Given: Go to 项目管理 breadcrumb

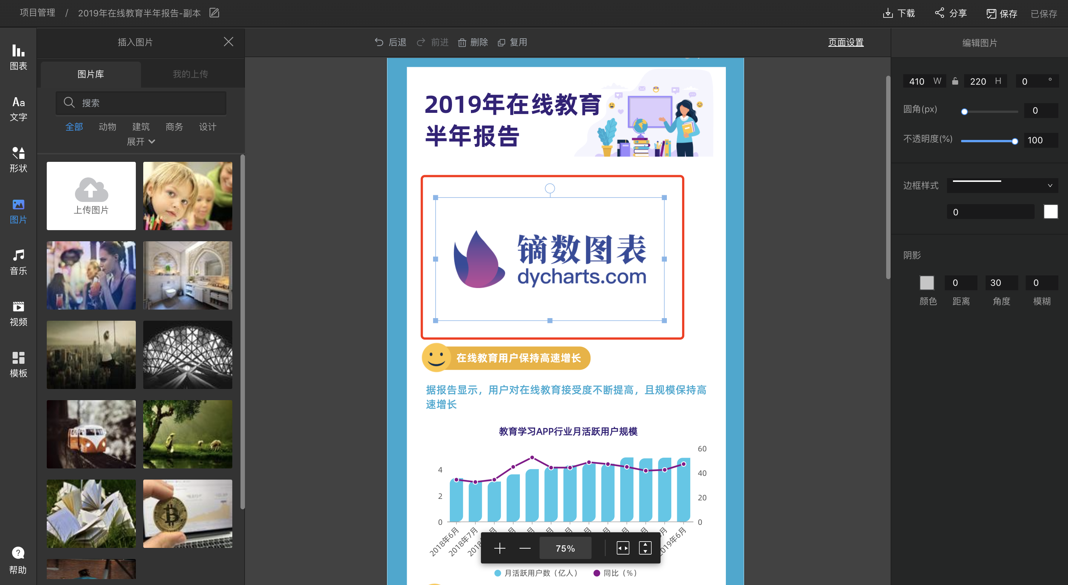Looking at the screenshot, I should pos(37,13).
